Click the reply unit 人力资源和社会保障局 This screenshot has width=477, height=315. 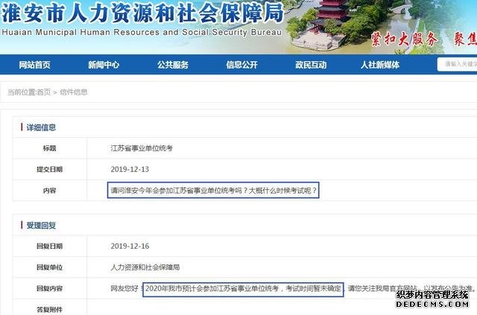point(145,267)
